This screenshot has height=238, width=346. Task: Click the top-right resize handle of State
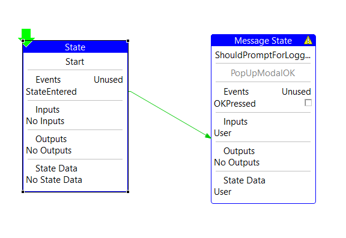(128, 41)
